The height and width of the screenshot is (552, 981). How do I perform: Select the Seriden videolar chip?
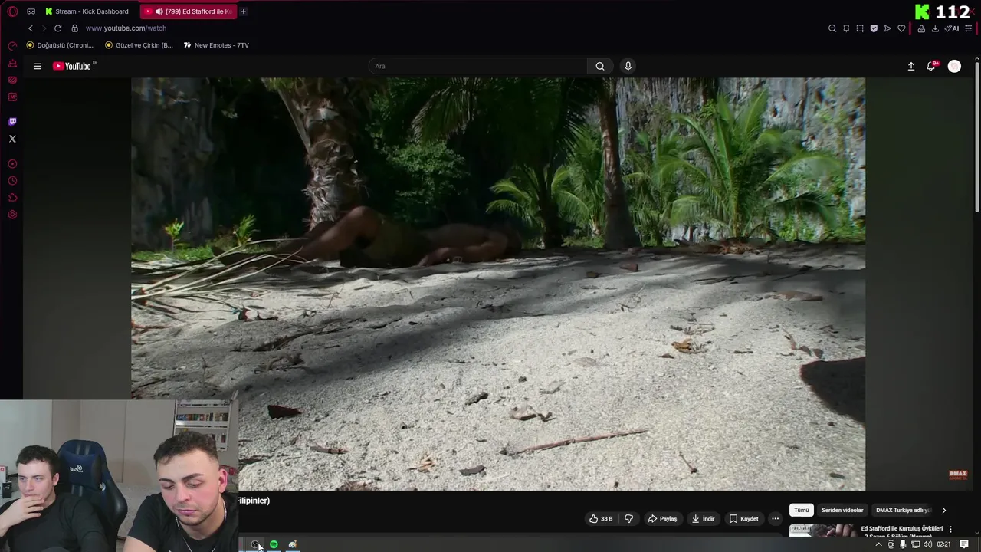point(842,510)
